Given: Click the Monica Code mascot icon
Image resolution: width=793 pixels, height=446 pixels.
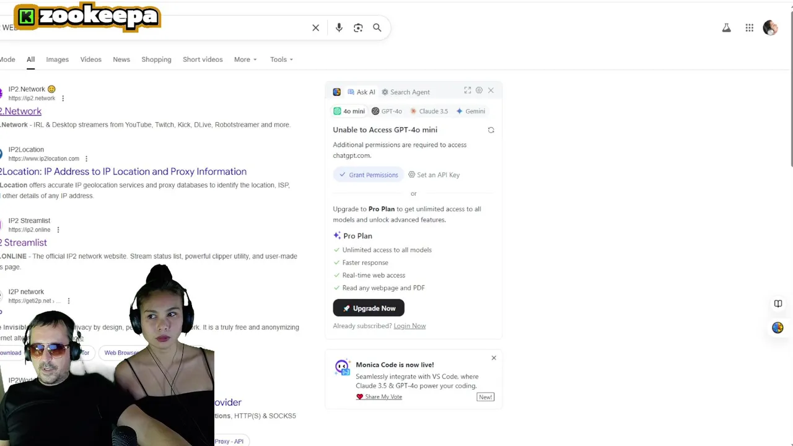Looking at the screenshot, I should pyautogui.click(x=342, y=368).
